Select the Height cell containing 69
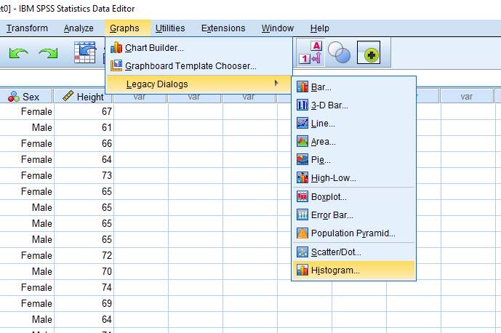The image size is (501, 333). (x=84, y=303)
